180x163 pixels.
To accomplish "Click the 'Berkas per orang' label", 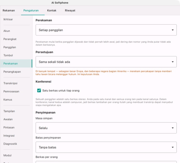I will coord(46,157).
